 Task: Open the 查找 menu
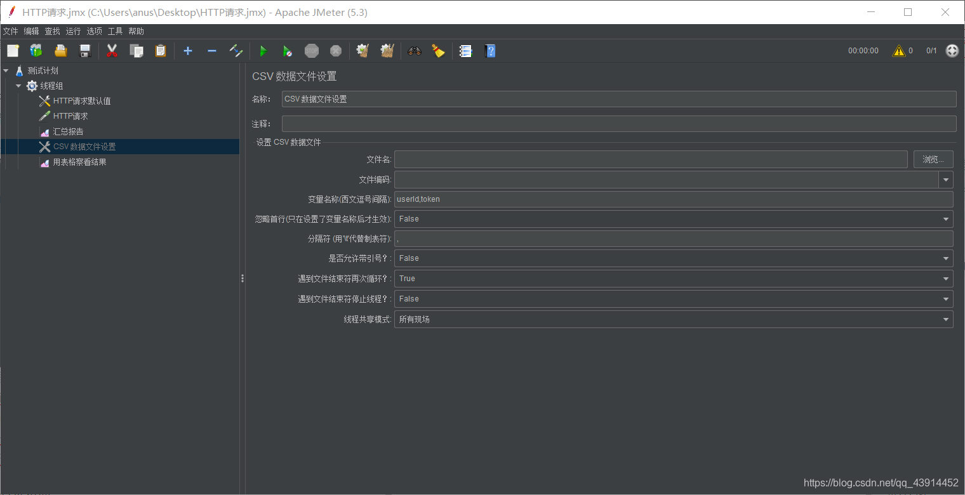click(52, 31)
